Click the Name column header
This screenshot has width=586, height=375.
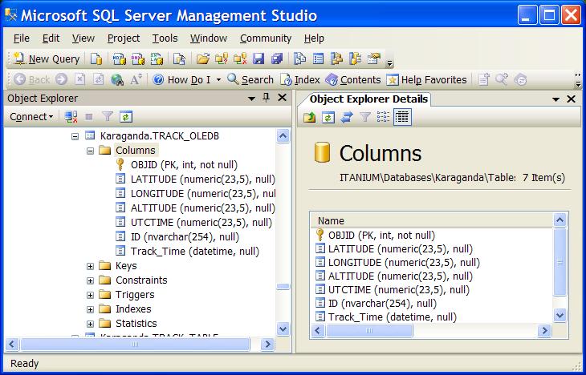pyautogui.click(x=431, y=221)
